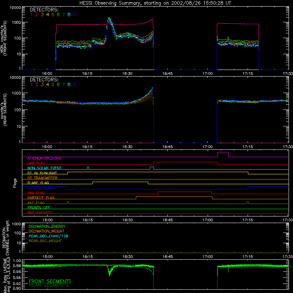Select orange detector 3 in front segments legend
The image size is (293, 293).
click(42, 15)
